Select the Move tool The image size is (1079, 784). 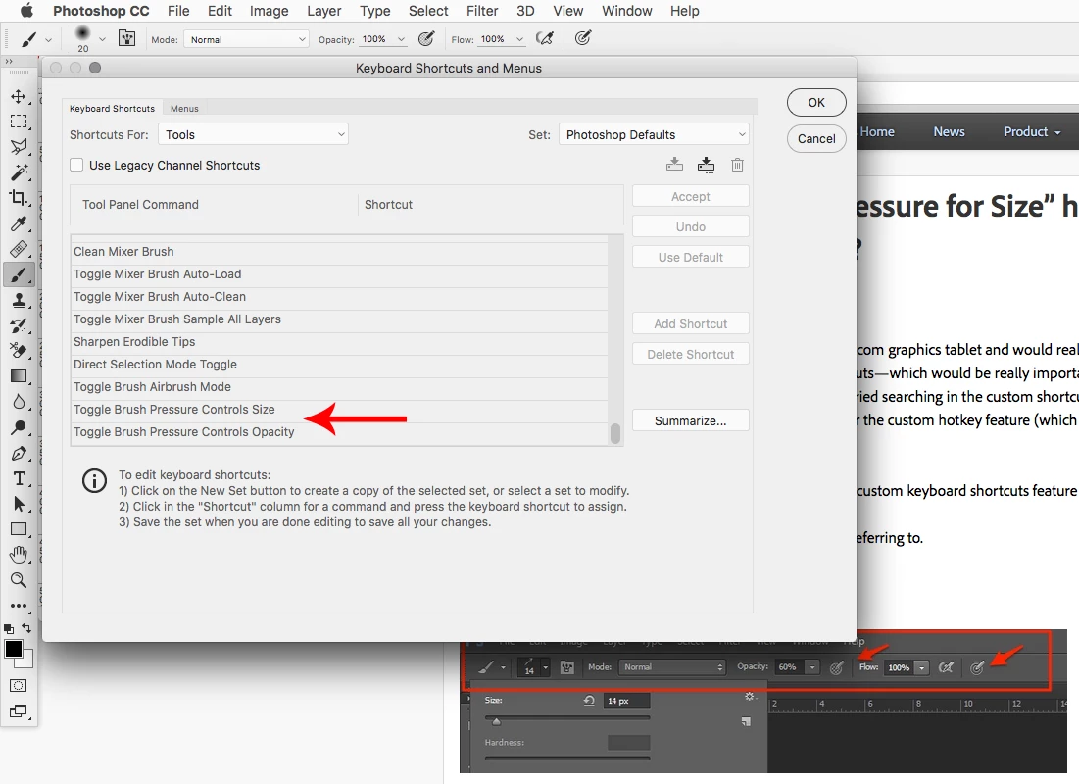pyautogui.click(x=19, y=96)
